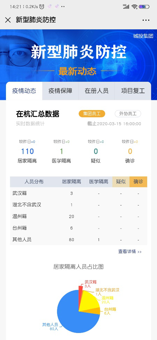Open the 查看详情 link
The height and width of the screenshot is (340, 157).
point(130,252)
